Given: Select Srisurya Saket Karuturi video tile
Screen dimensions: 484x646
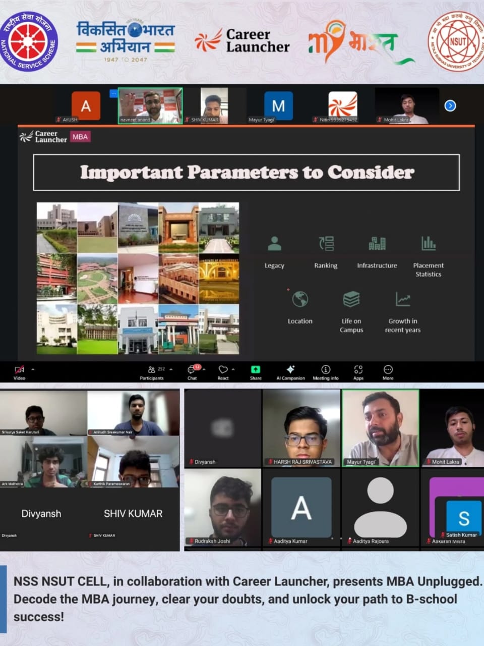Looking at the screenshot, I should click(x=43, y=413).
